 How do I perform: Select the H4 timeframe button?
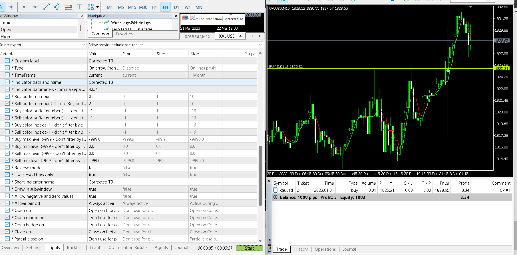coord(165,7)
